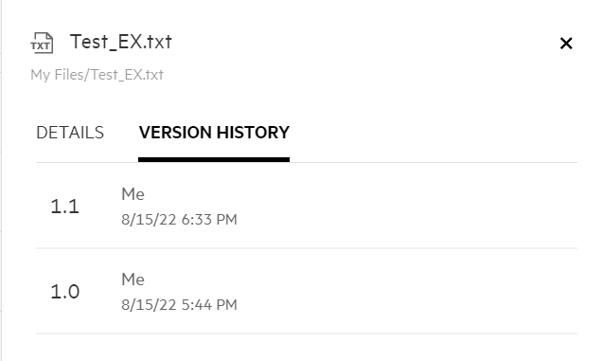The width and height of the screenshot is (603, 361).
Task: Open the My Files folder in path
Action: (59, 75)
